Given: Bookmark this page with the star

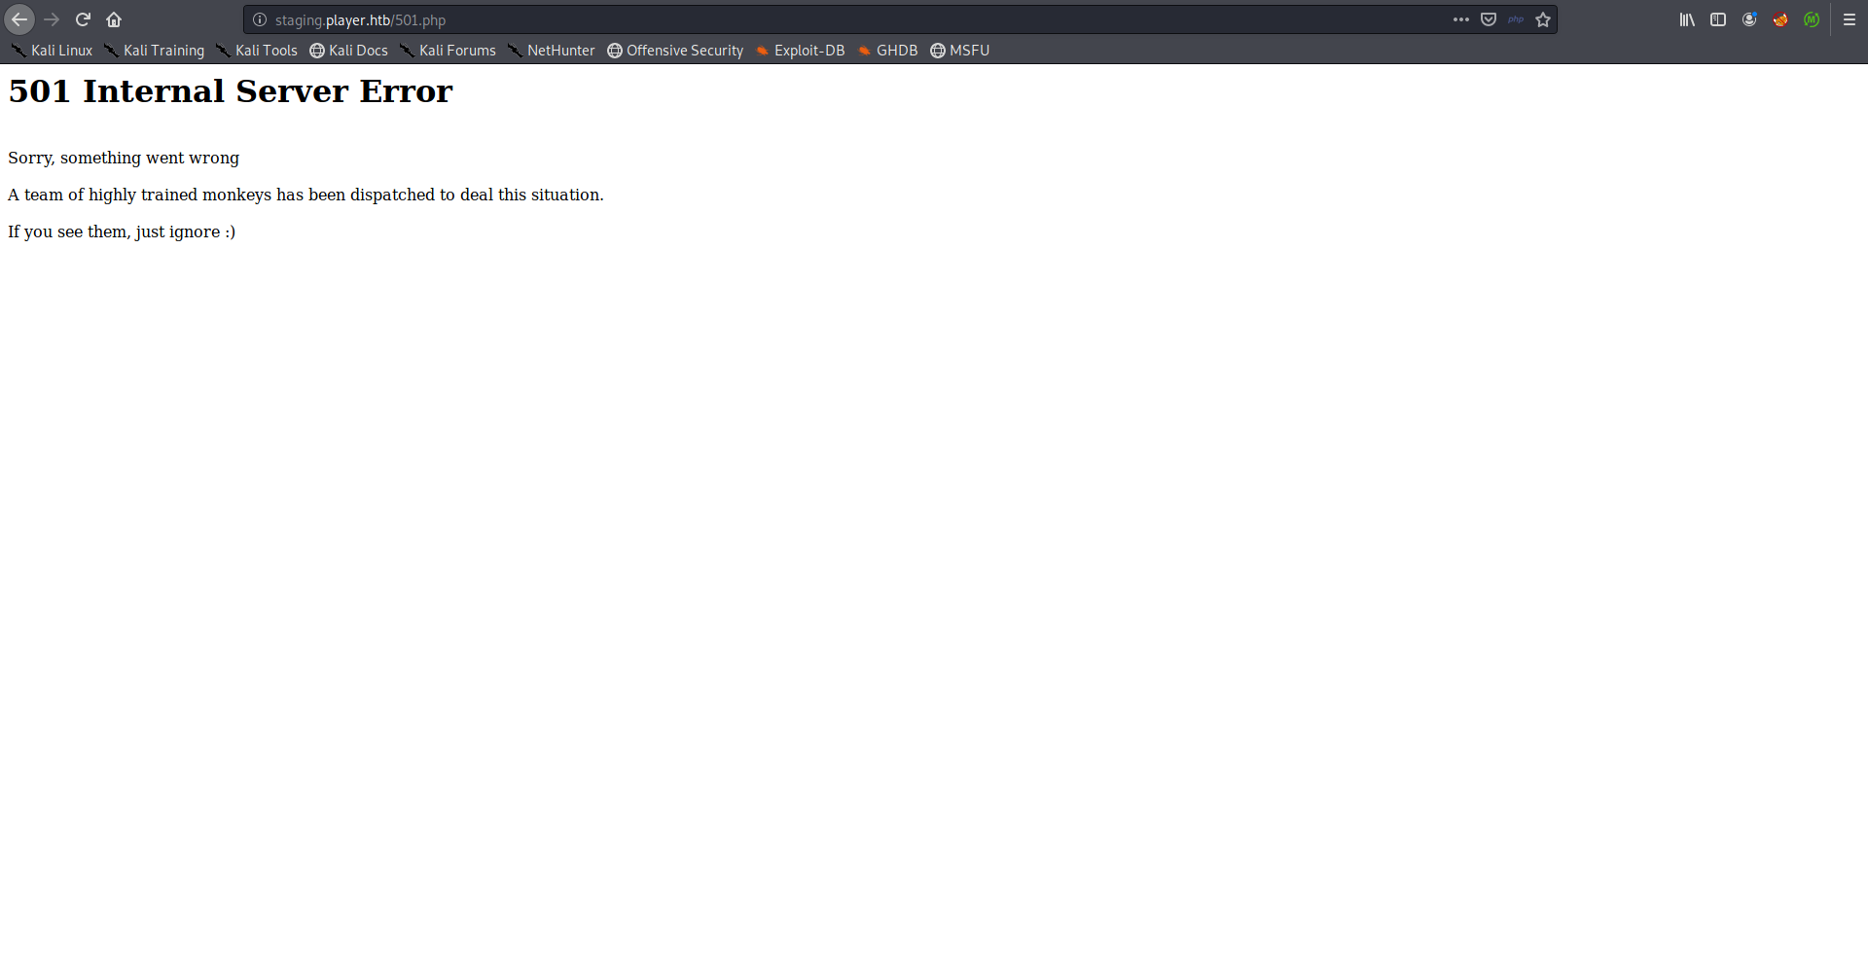Looking at the screenshot, I should 1543,19.
